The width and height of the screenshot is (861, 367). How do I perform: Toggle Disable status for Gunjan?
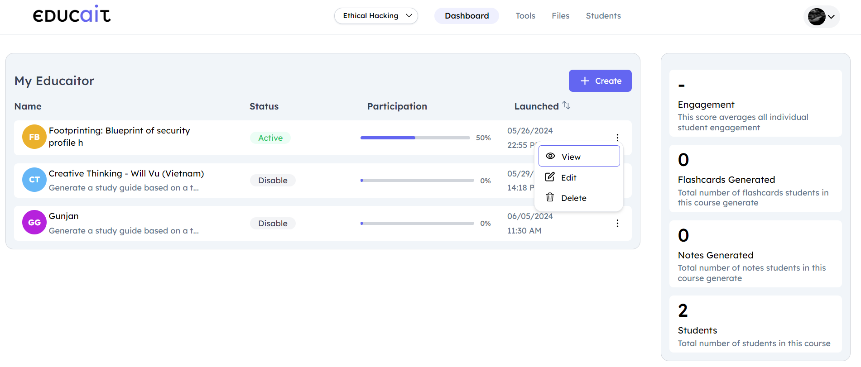click(273, 224)
